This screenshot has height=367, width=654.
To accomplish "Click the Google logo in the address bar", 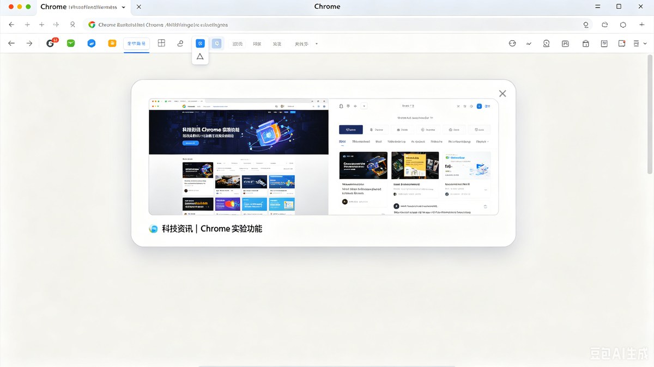I will click(92, 25).
